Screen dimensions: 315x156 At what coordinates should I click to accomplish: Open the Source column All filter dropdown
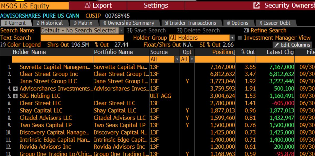177,59
